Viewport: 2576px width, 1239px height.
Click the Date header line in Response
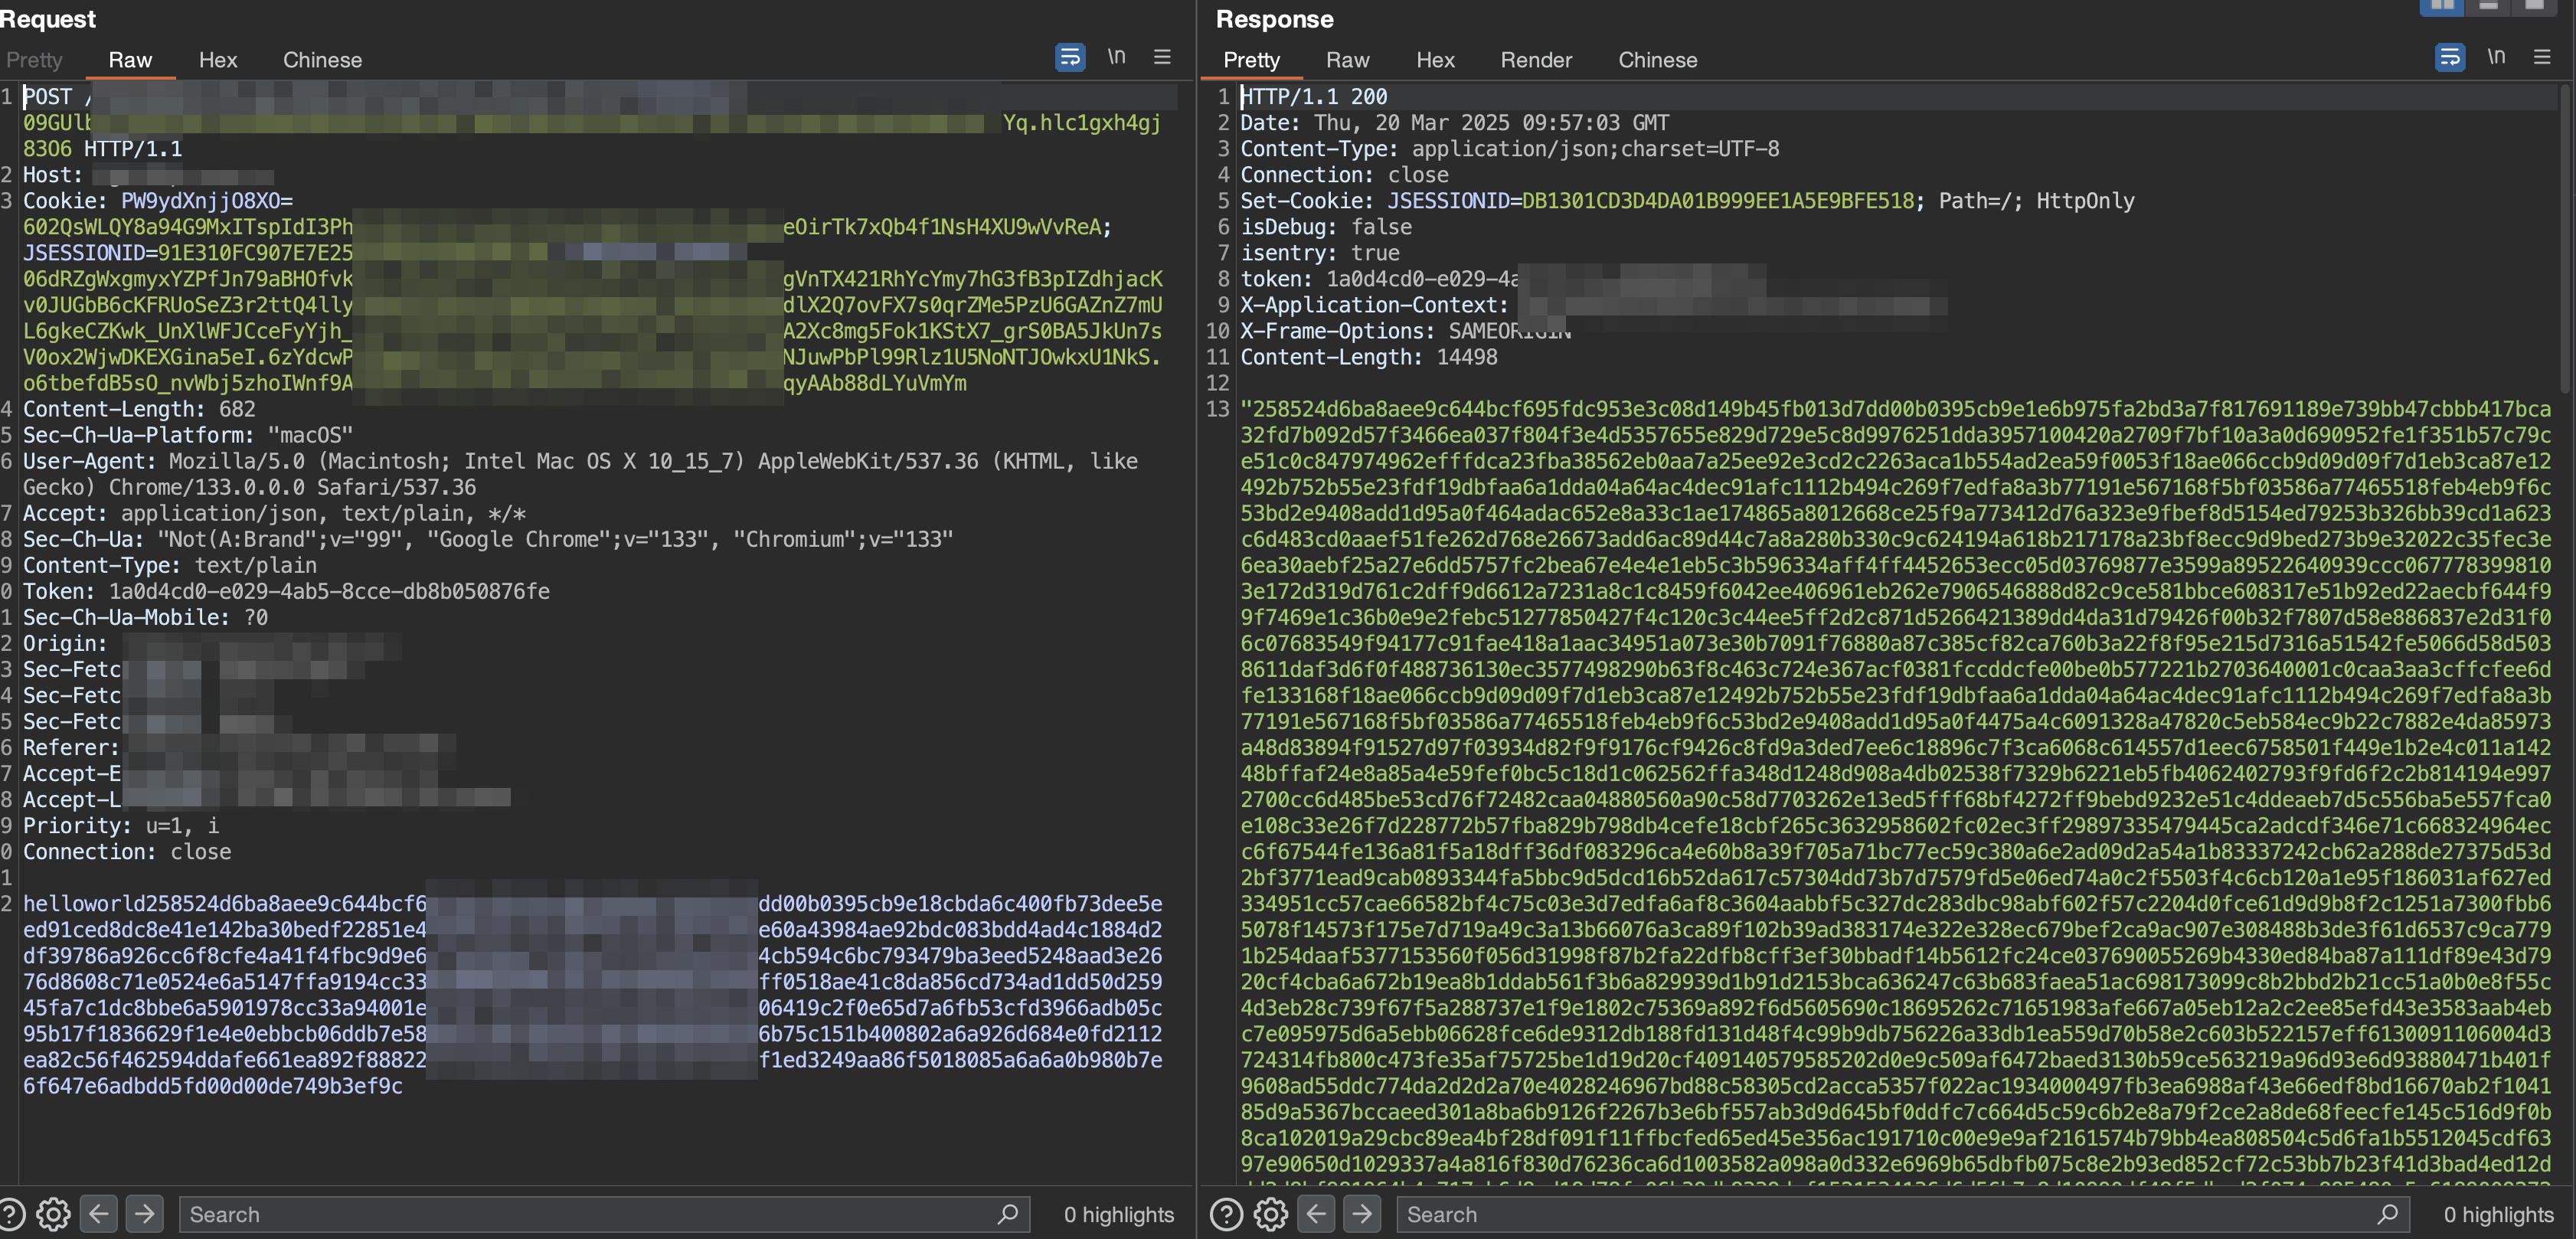pos(1454,123)
